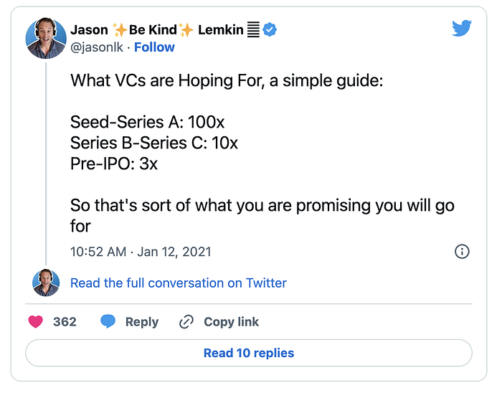Open the tweet info icon
Screen dimensions: 502x398
point(462,252)
